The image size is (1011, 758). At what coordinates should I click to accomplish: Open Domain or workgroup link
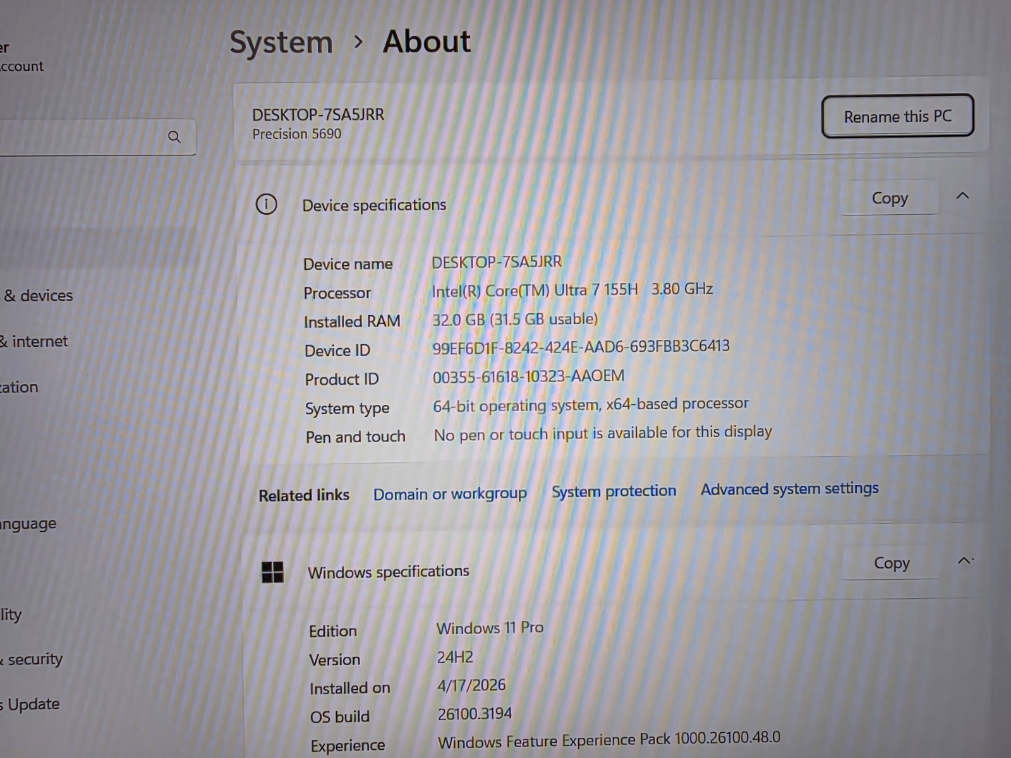(450, 494)
